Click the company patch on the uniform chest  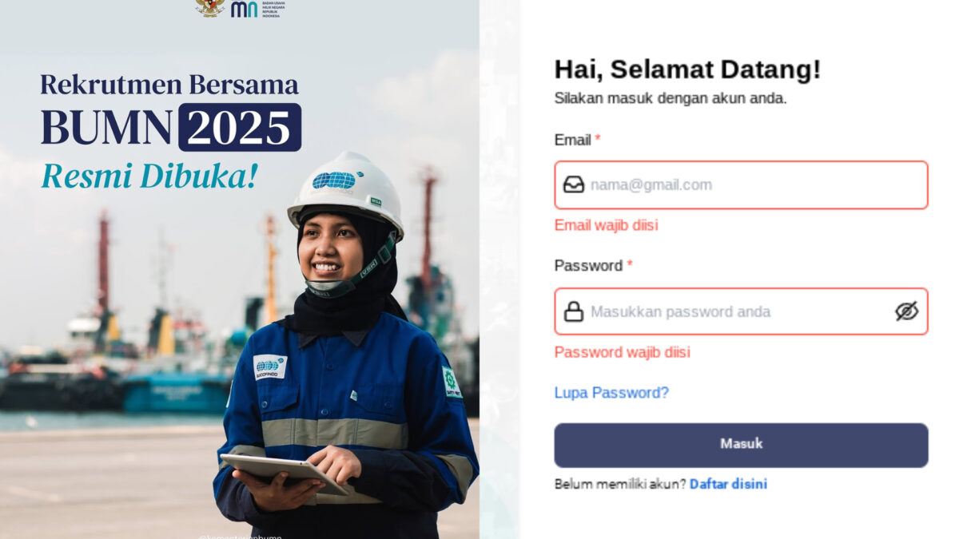click(270, 367)
